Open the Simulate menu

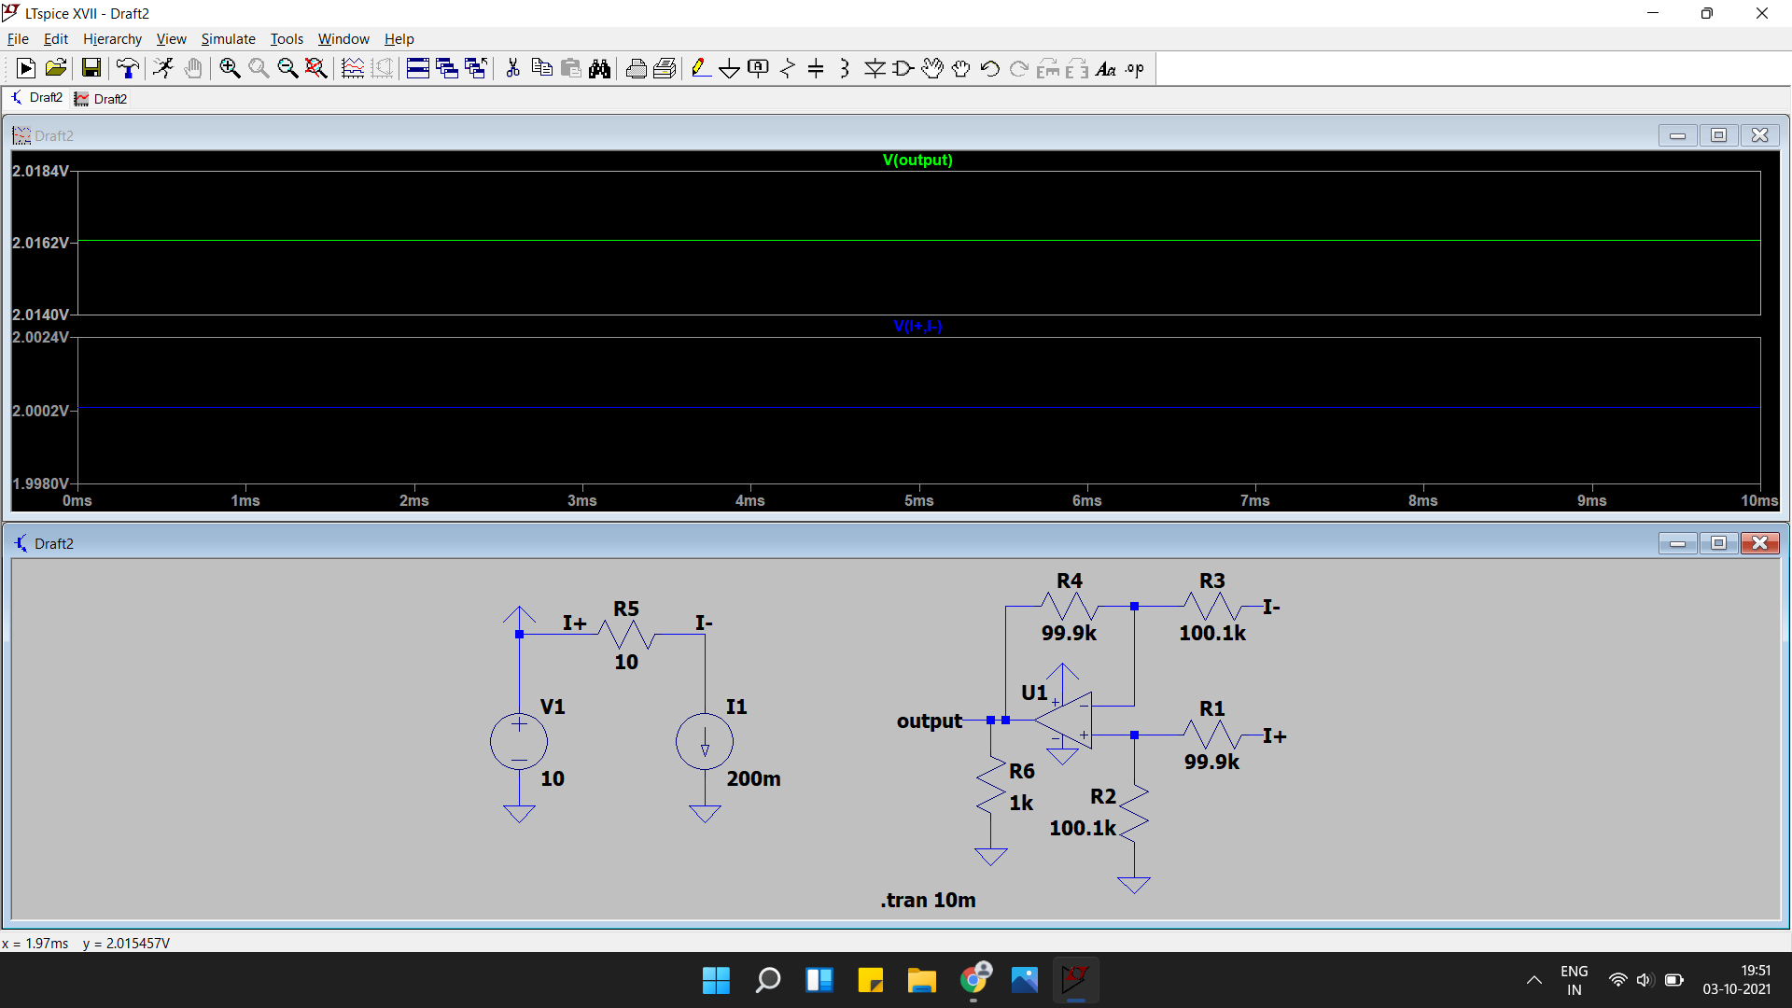pos(228,38)
